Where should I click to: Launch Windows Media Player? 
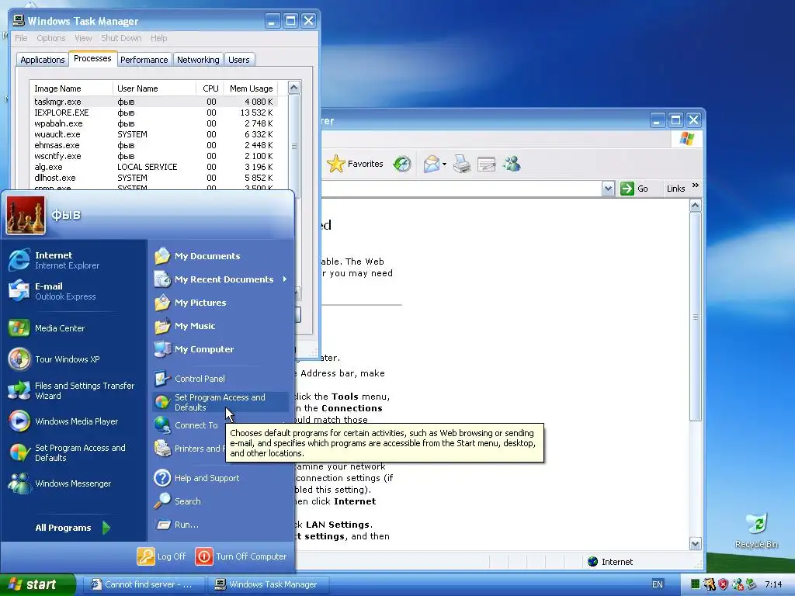(x=63, y=421)
